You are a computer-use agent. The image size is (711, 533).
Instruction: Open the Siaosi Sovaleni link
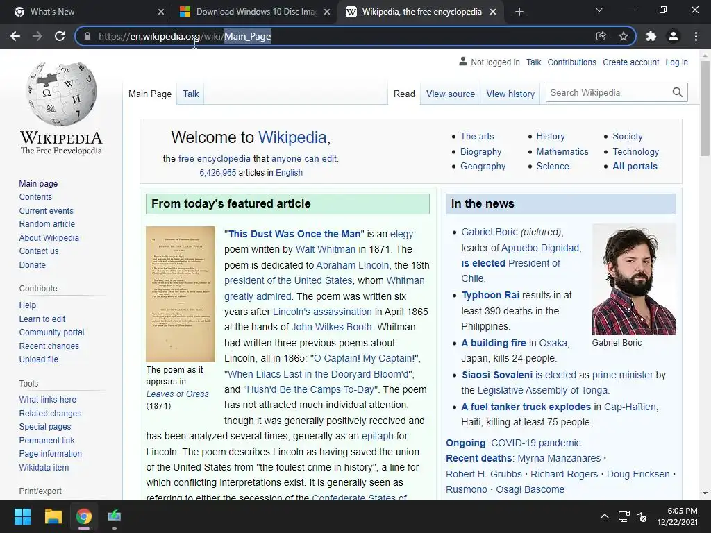[497, 375]
